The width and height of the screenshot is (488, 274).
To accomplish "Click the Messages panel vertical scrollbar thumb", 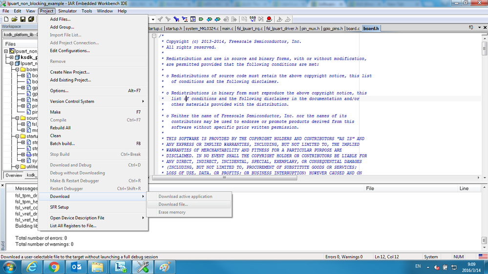I will (484, 240).
